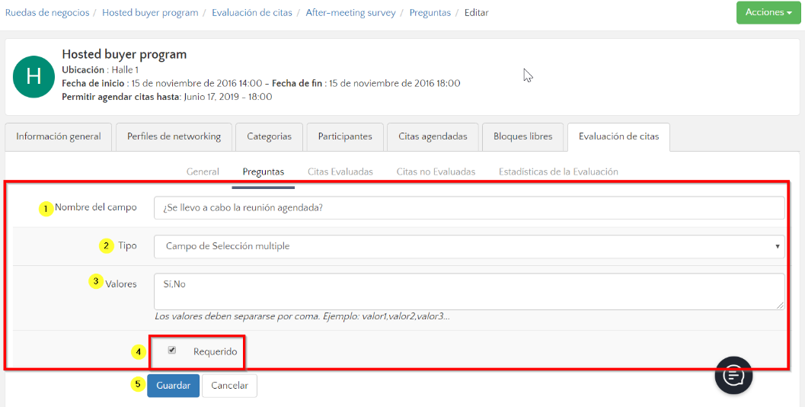Viewport: 805px width, 407px height.
Task: Select the General sub-tab
Action: coord(203,171)
